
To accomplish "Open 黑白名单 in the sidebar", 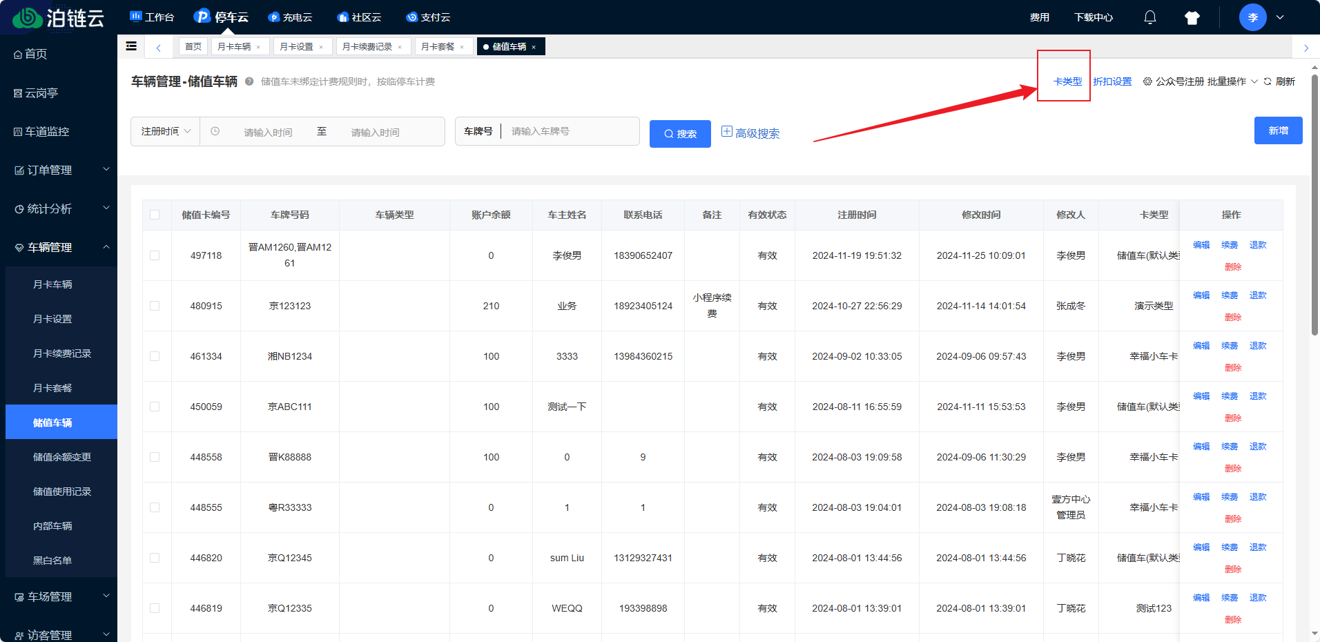I will pyautogui.click(x=61, y=561).
